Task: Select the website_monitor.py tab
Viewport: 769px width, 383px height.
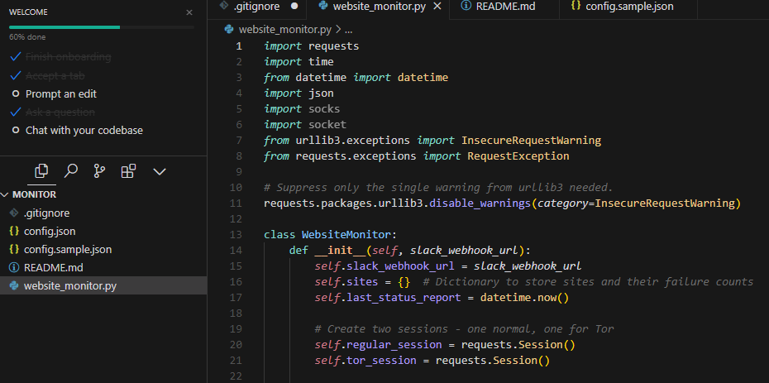Action: pos(378,7)
